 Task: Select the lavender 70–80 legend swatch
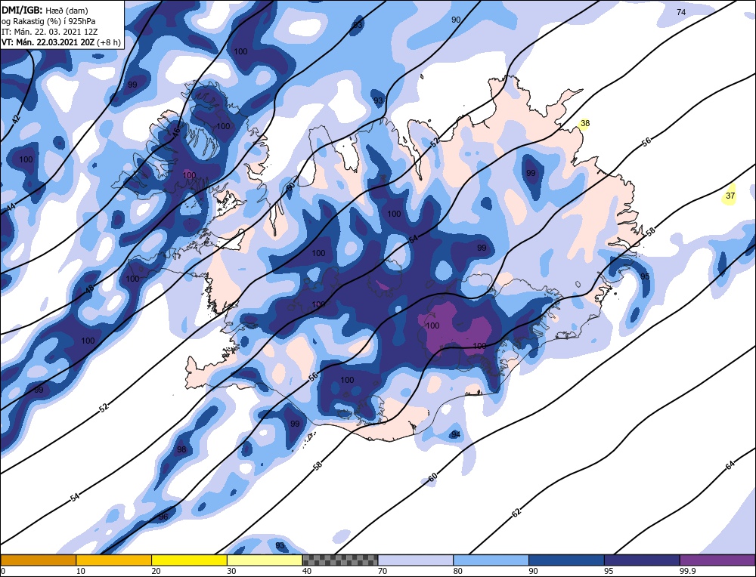click(416, 560)
